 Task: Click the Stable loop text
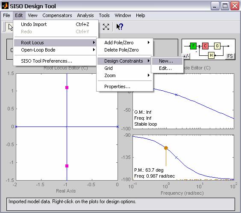(x=146, y=124)
